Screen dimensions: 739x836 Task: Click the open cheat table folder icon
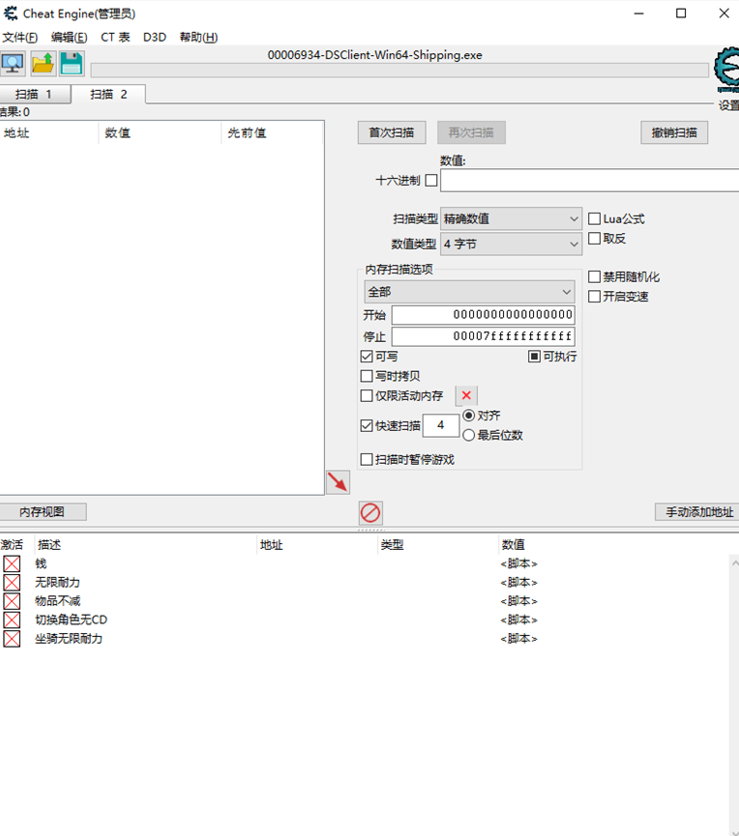43,64
